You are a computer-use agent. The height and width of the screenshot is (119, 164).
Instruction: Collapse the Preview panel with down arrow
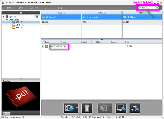(x=21, y=79)
